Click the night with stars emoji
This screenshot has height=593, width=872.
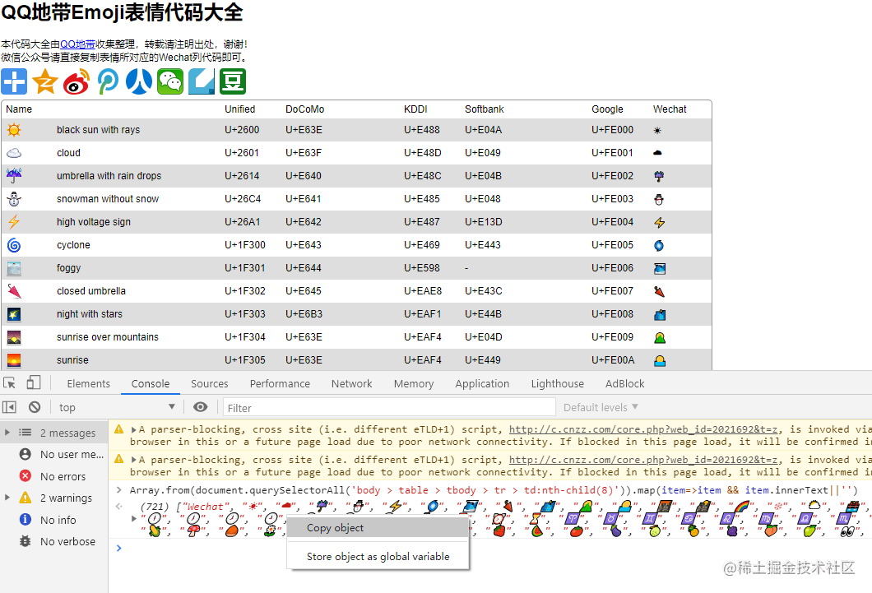coord(14,314)
